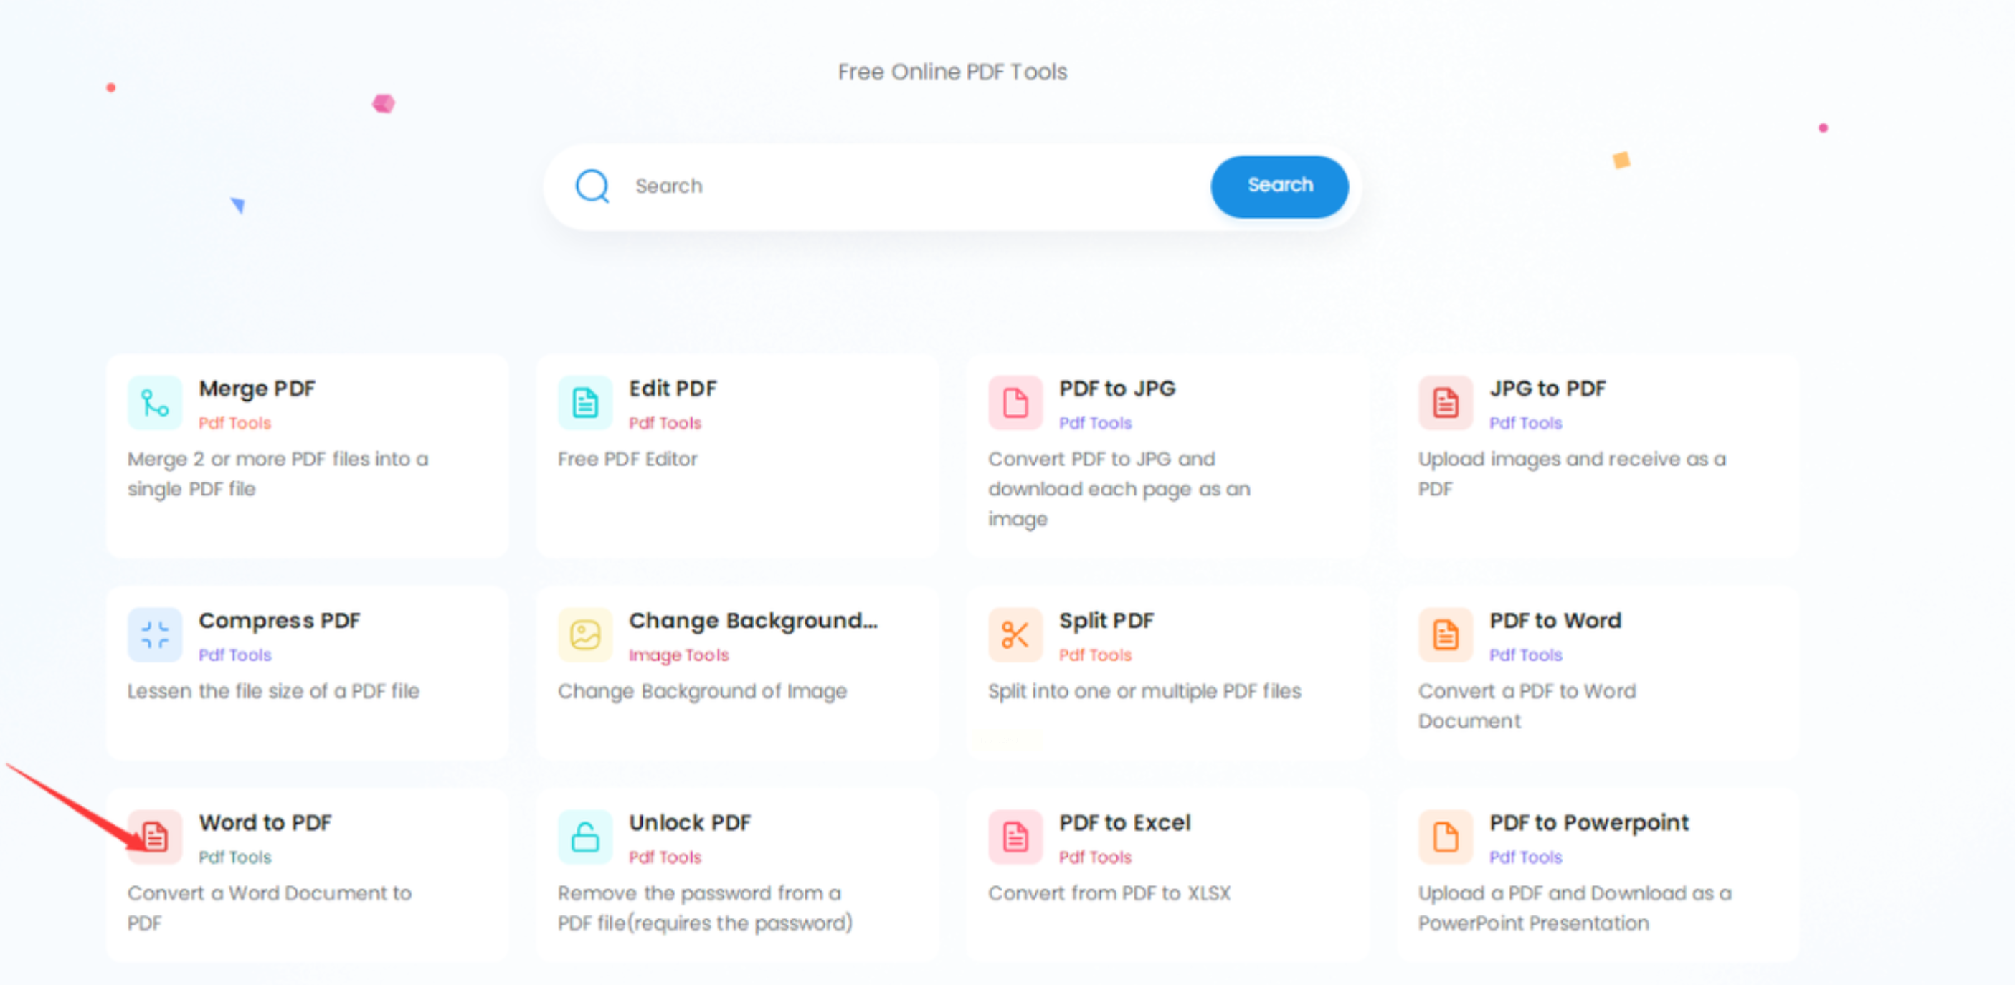Click the PDF to JPG page icon

[1015, 403]
